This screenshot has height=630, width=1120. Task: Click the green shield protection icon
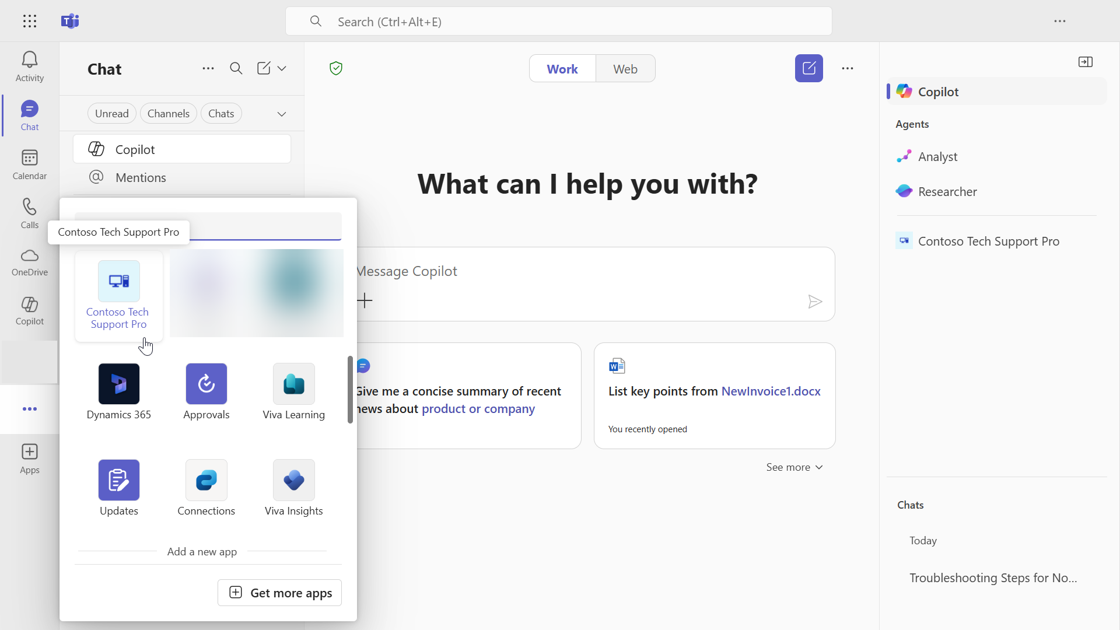pos(336,68)
